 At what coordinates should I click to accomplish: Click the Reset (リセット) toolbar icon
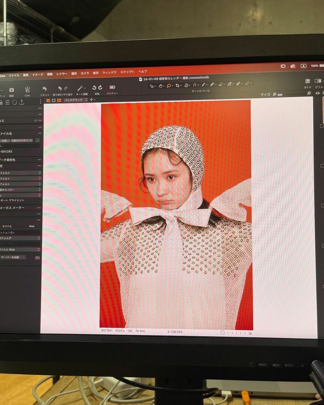point(44,89)
